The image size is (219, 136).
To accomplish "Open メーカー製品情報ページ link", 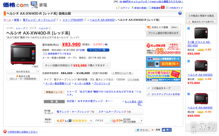I will (58, 83).
